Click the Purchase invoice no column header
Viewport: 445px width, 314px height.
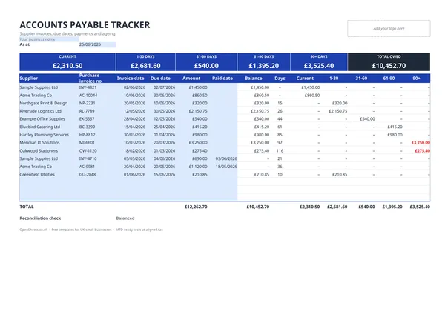[90, 78]
